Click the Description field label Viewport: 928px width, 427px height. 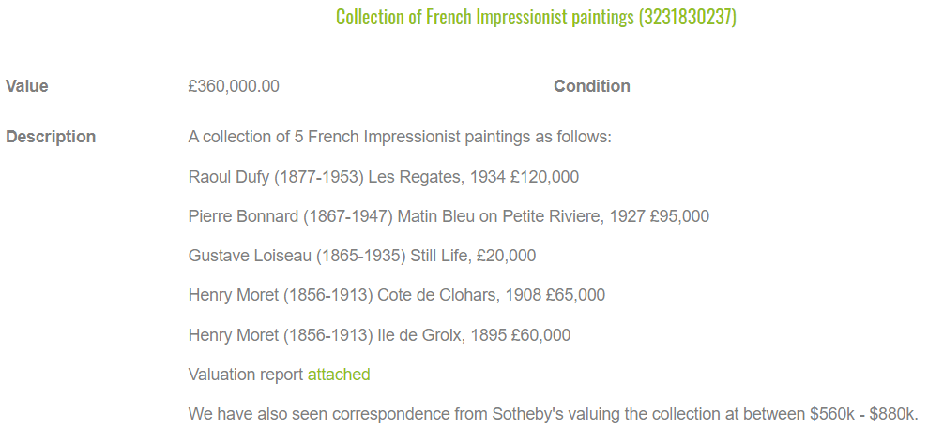click(x=51, y=137)
